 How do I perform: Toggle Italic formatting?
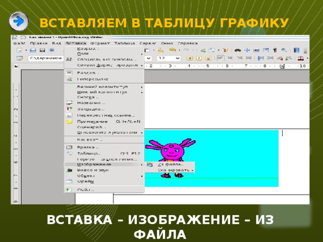click(x=199, y=58)
